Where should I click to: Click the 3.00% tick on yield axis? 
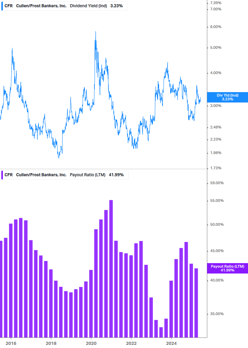(x=215, y=106)
